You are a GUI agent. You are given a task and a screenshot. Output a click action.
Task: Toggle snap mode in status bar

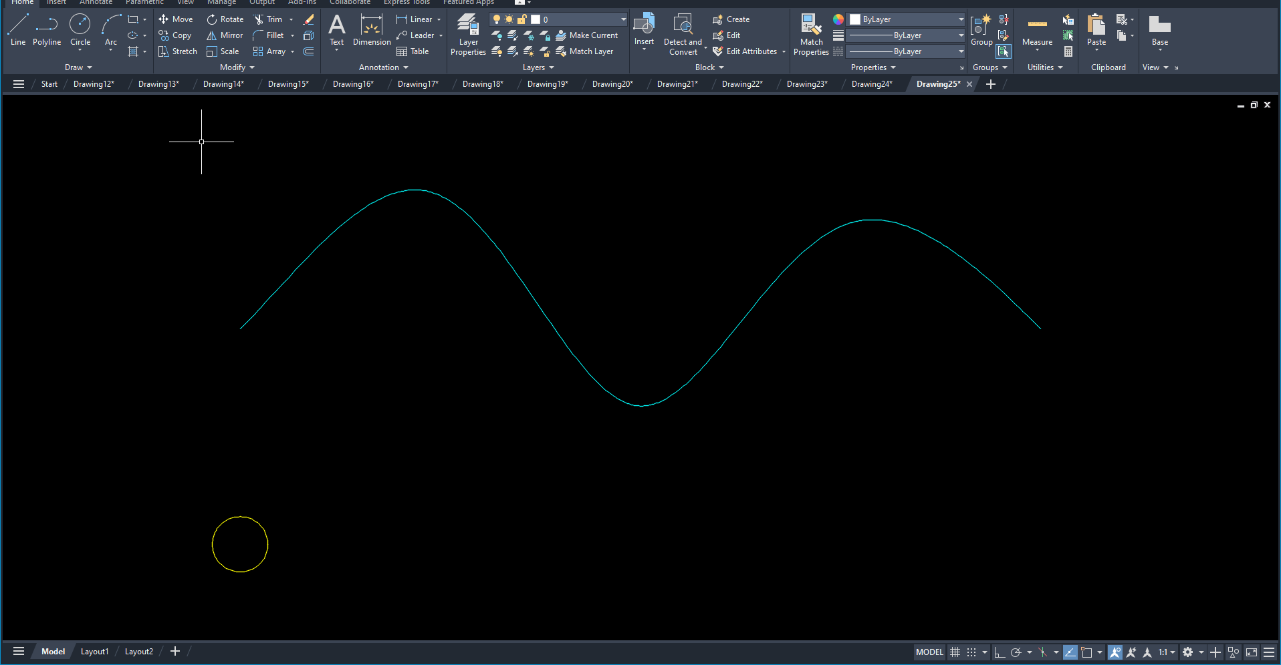pos(971,652)
